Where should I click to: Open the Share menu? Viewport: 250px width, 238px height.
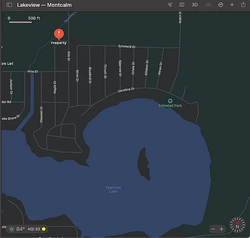point(243,5)
